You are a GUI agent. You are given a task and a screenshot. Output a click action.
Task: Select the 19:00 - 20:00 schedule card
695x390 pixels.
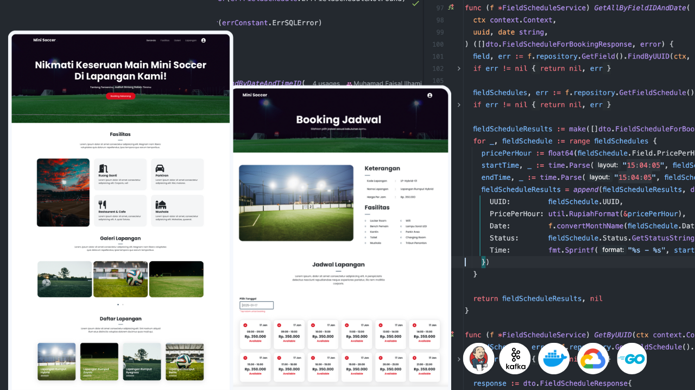(357, 367)
